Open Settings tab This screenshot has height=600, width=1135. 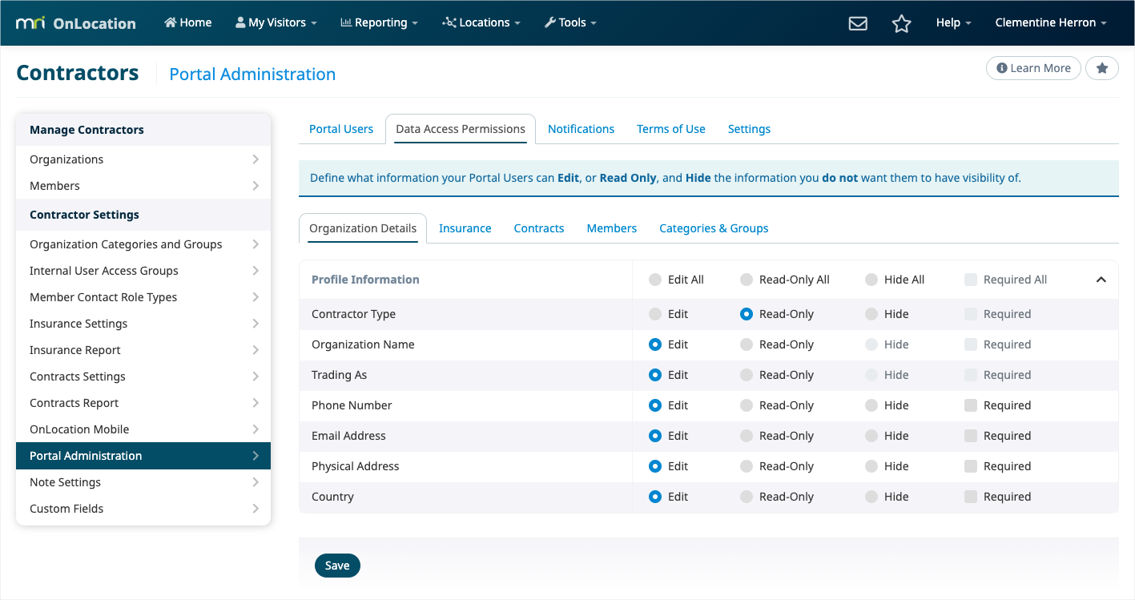[749, 129]
